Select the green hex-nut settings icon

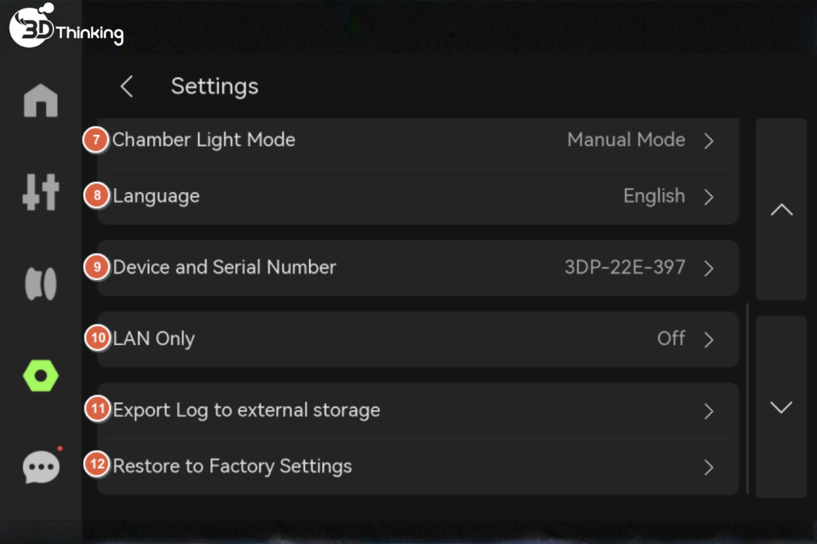(41, 375)
